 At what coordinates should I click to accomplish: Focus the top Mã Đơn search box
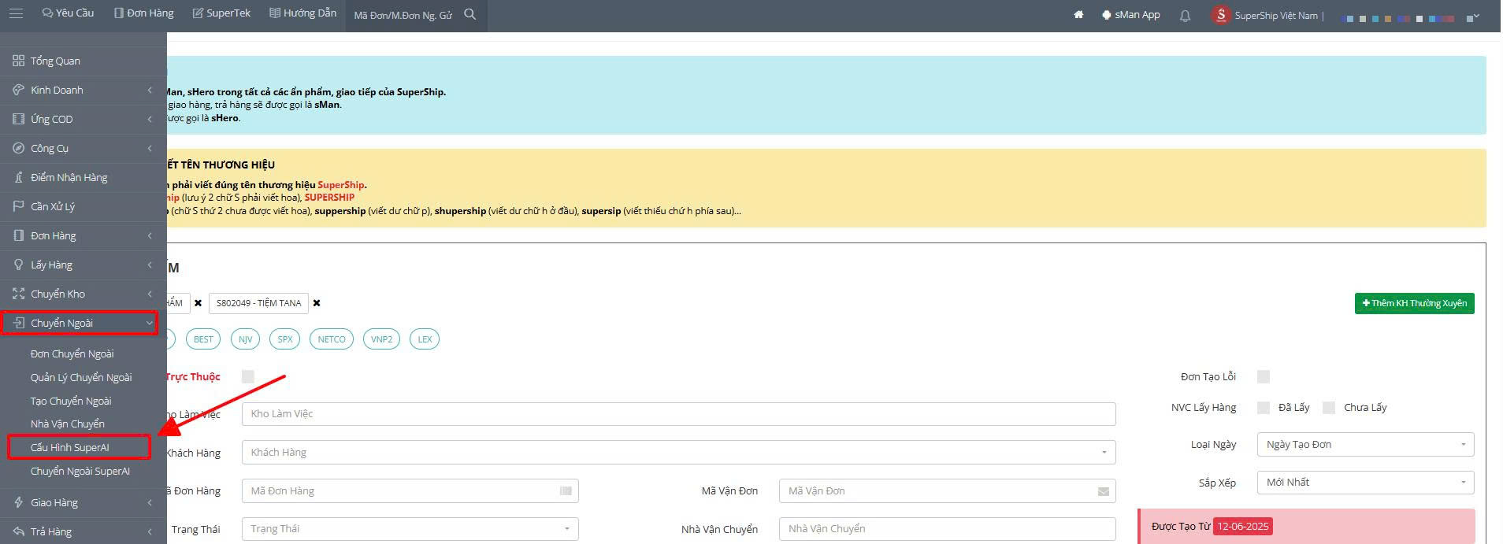[x=403, y=15]
